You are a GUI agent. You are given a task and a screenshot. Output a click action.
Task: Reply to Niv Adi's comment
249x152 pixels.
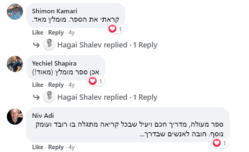56,147
